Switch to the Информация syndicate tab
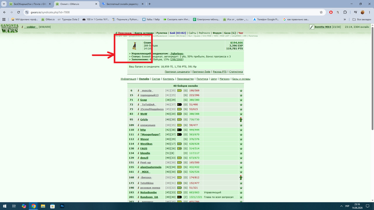 (129, 79)
